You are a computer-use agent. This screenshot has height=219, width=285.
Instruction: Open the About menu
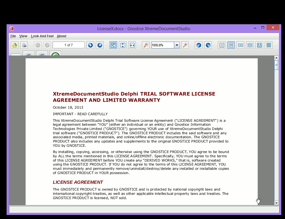pyautogui.click(x=61, y=36)
